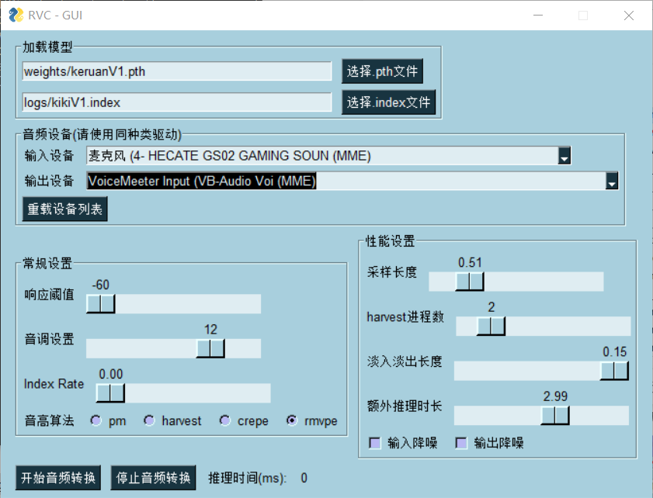The image size is (653, 498).
Task: Close the RVC - GUI window
Action: (629, 16)
